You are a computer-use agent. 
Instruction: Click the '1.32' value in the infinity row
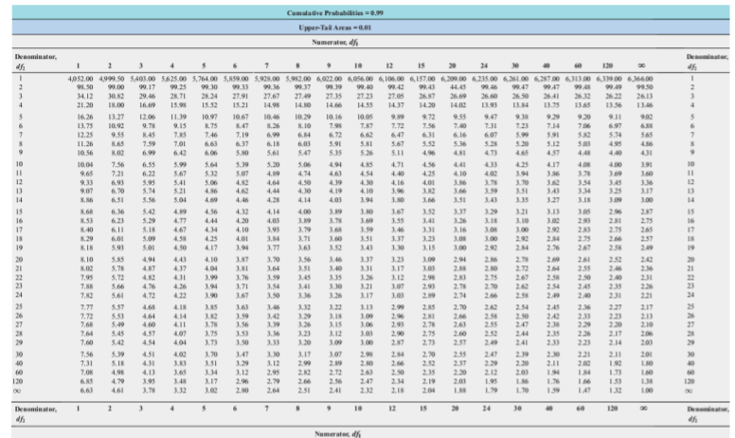click(x=616, y=391)
